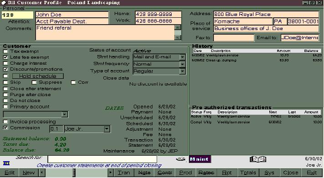The width and height of the screenshot is (324, 178).
Task: Uncheck Discounts/promotions
Action: coord(5,69)
